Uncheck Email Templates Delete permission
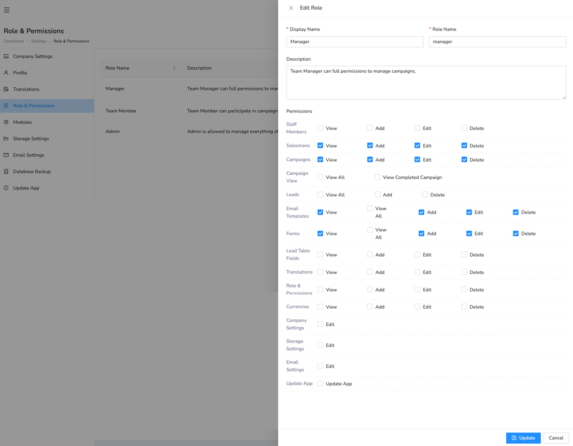The image size is (573, 446). click(516, 212)
